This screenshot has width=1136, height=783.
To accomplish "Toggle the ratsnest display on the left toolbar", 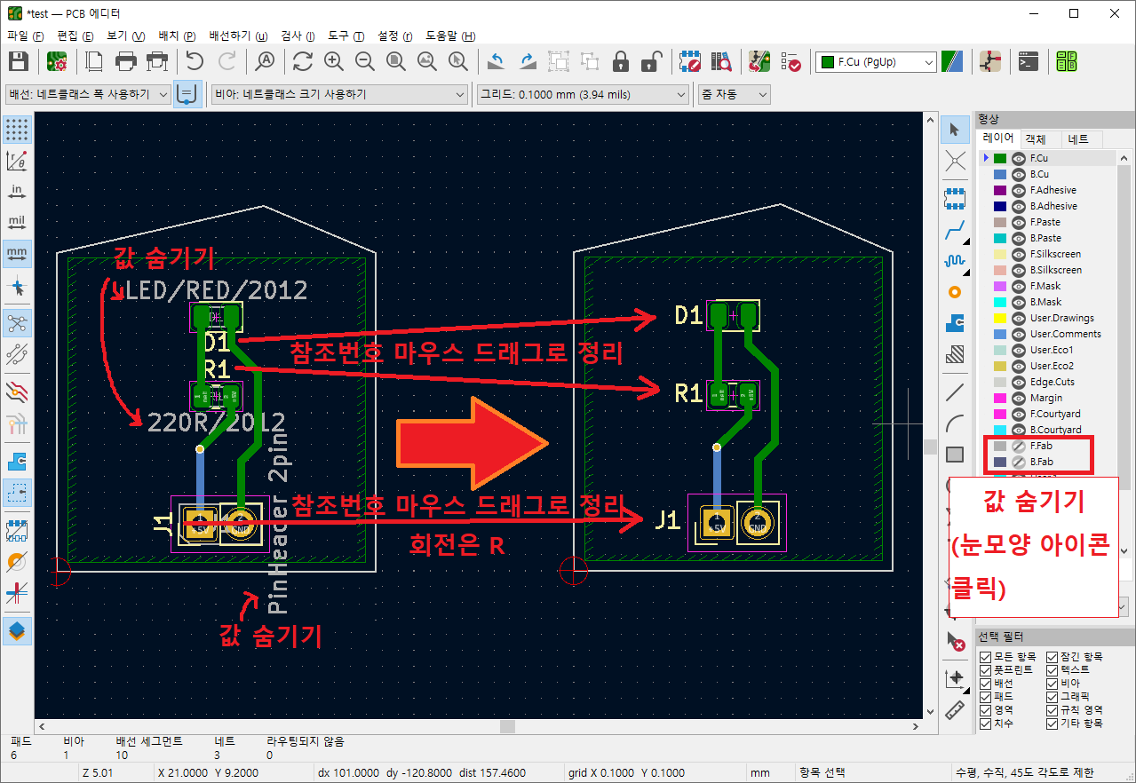I will pos(17,323).
